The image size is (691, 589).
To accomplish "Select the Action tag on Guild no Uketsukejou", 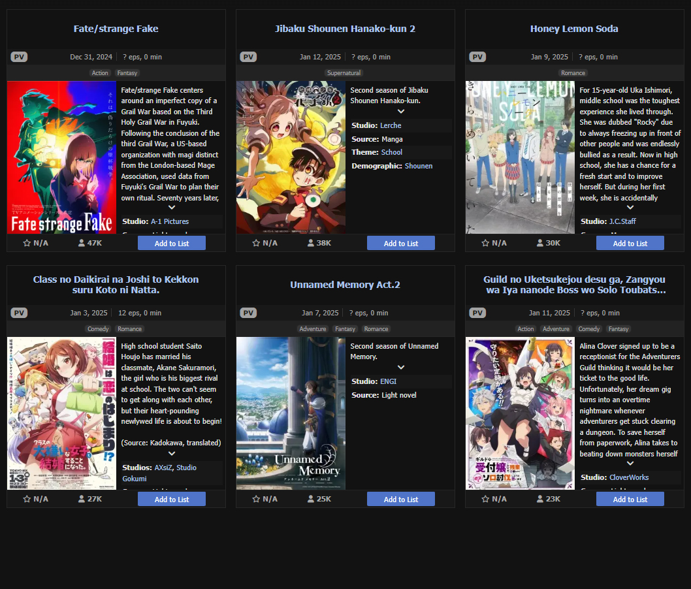I will pos(526,329).
